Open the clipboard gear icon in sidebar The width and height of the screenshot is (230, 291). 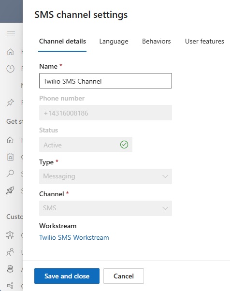click(x=10, y=157)
